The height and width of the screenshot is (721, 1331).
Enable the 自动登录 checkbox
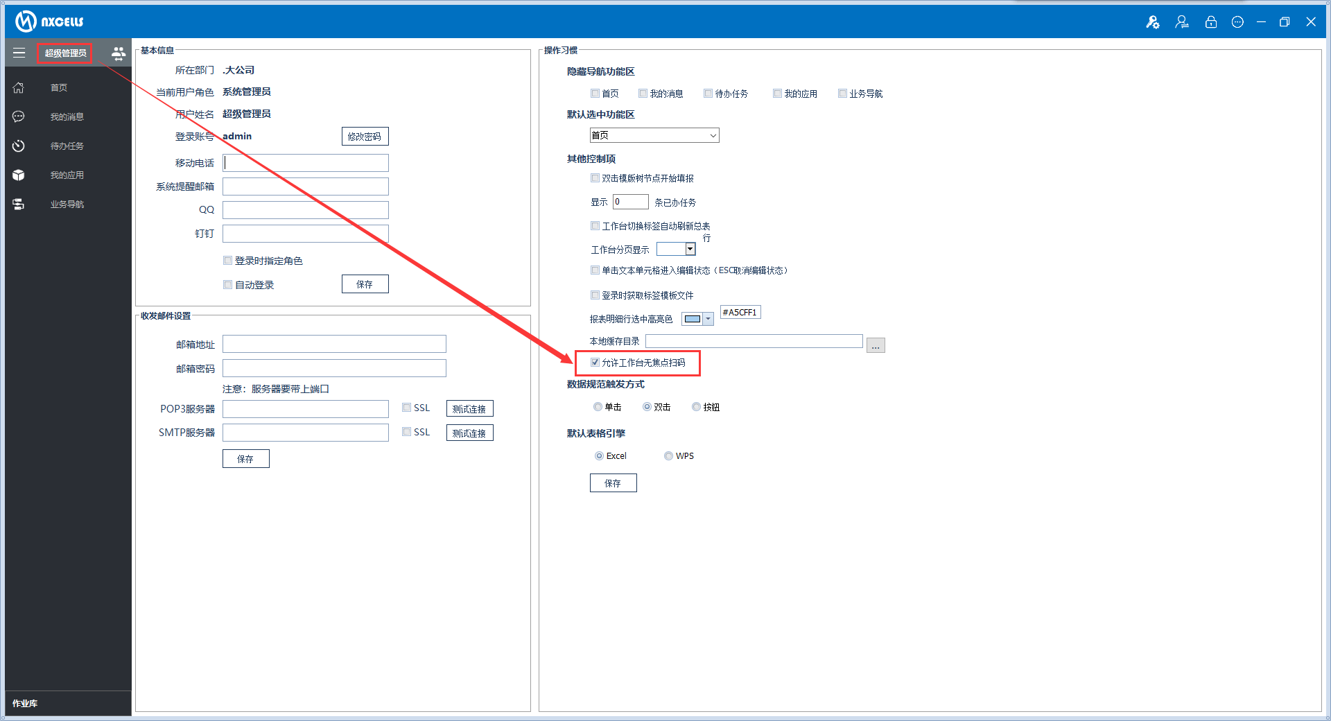pos(227,285)
